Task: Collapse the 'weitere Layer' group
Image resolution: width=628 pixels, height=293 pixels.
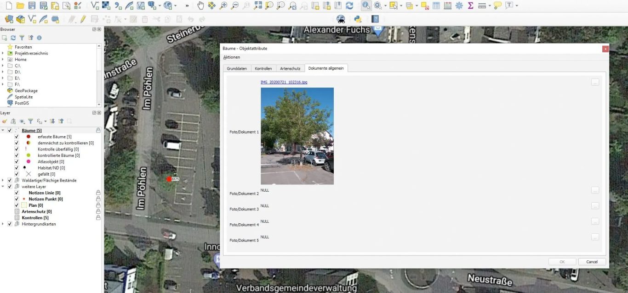Action: [x=3, y=187]
